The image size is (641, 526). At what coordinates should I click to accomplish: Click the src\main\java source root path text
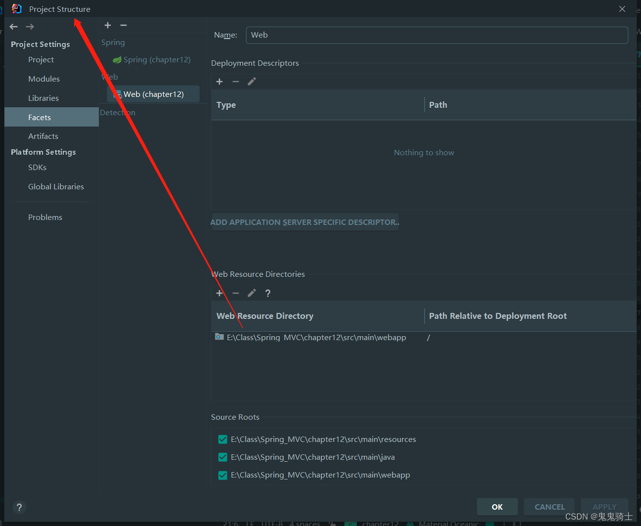coord(313,457)
